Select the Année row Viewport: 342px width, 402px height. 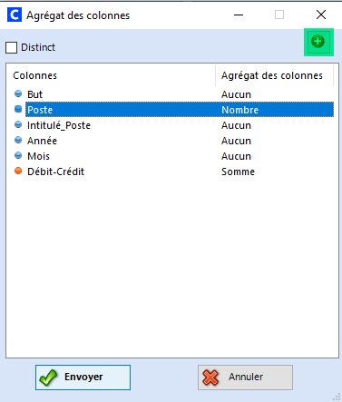click(x=173, y=141)
